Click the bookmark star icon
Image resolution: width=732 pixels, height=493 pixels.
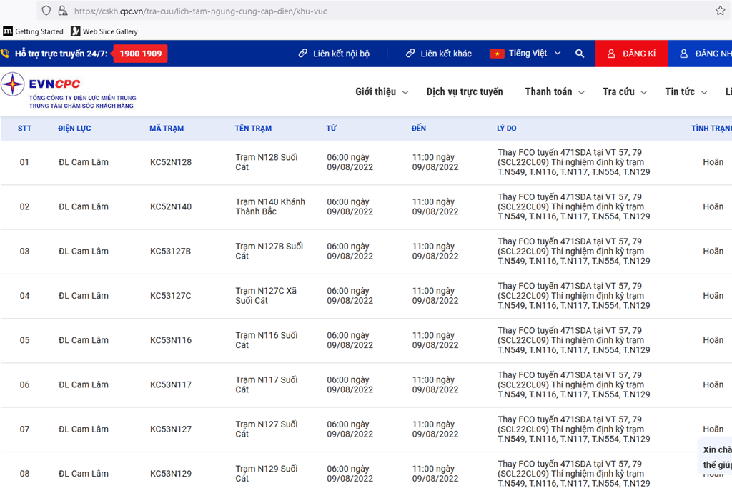(x=720, y=11)
